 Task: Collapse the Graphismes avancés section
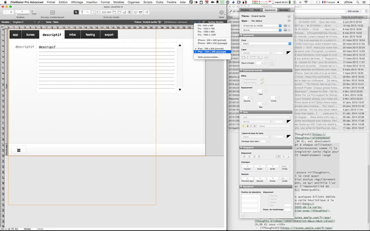pyautogui.click(x=241, y=71)
